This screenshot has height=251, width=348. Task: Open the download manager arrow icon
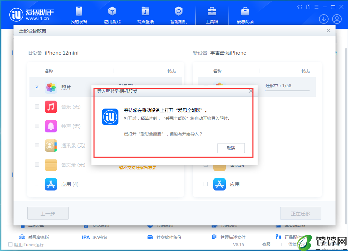pyautogui.click(x=324, y=19)
